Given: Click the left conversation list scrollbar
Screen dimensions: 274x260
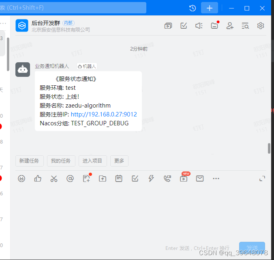Looking at the screenshot, I should [8, 54].
